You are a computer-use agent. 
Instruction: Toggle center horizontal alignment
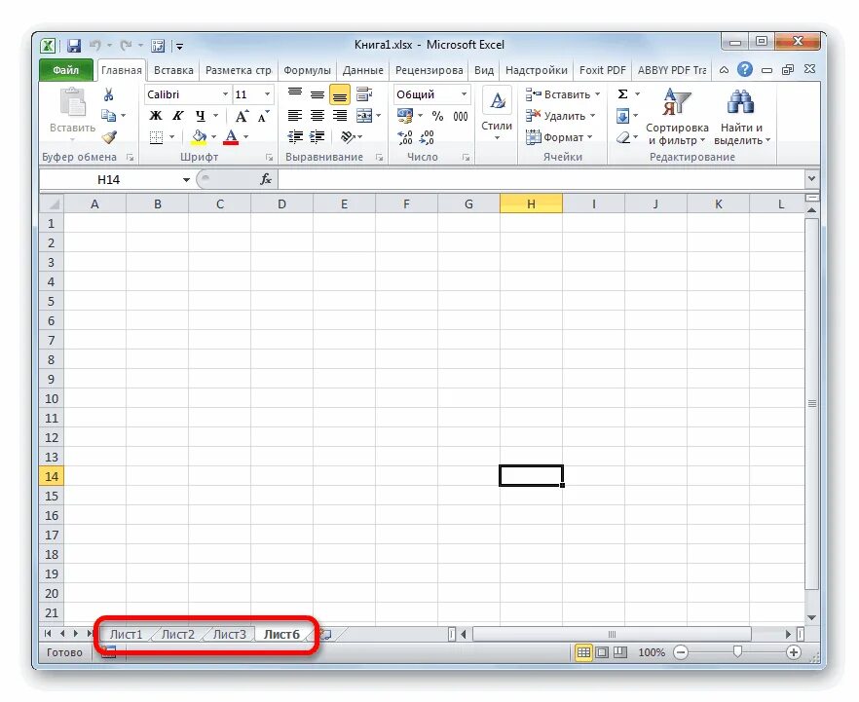tap(317, 116)
